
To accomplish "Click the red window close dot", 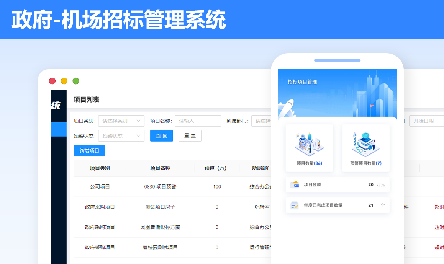I will pos(52,81).
